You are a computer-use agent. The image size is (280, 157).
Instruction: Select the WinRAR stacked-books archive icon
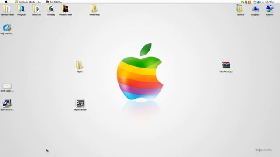pyautogui.click(x=226, y=67)
